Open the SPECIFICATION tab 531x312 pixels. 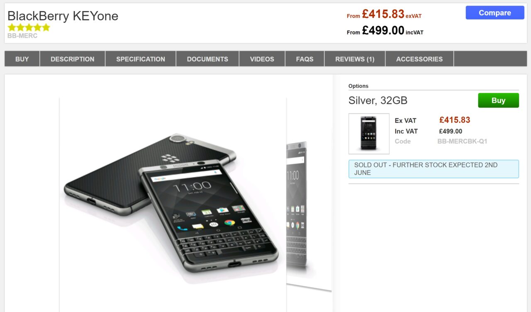[141, 59]
